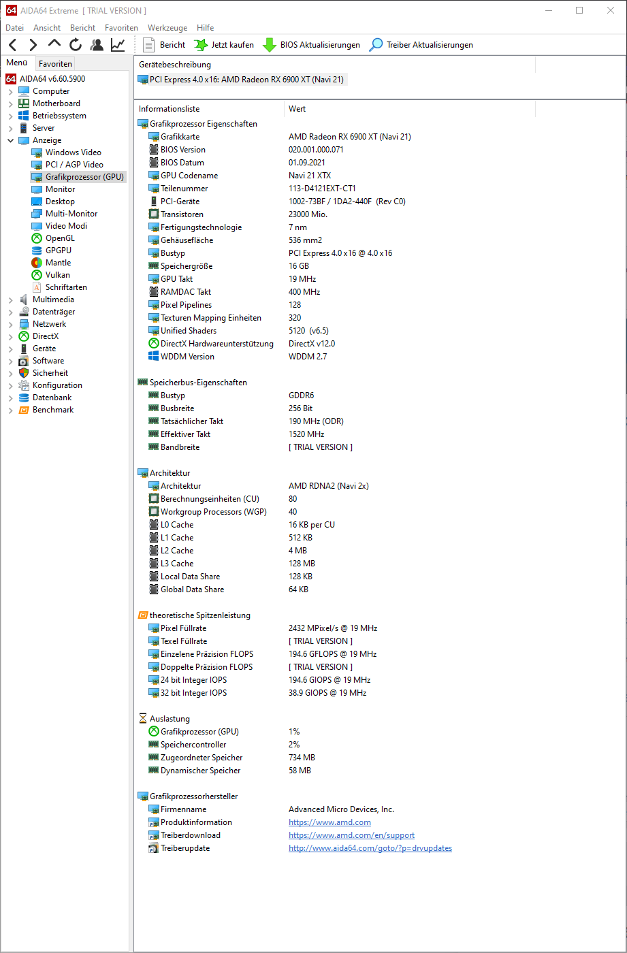Expand the Betriebssystem tree node
This screenshot has height=953, width=627.
pos(10,116)
